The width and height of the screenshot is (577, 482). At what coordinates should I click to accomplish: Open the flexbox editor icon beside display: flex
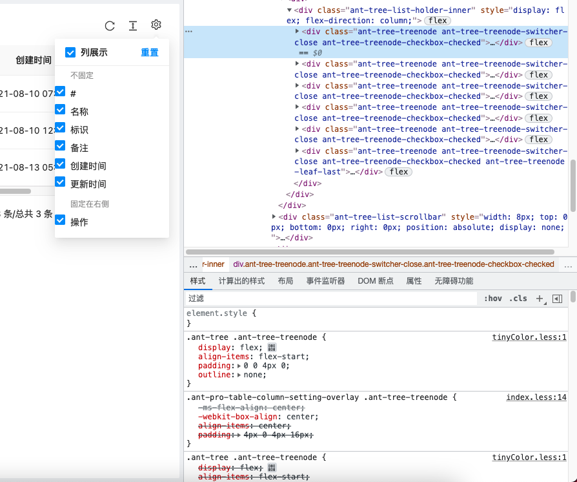point(271,348)
